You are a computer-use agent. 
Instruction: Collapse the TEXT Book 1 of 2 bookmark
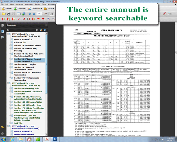click(x=8, y=34)
